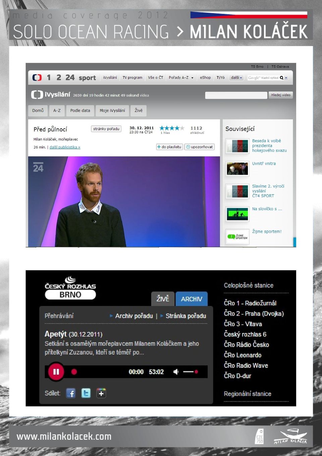
Task: Open channel ČT1 via number 1
Action: pyautogui.click(x=49, y=78)
